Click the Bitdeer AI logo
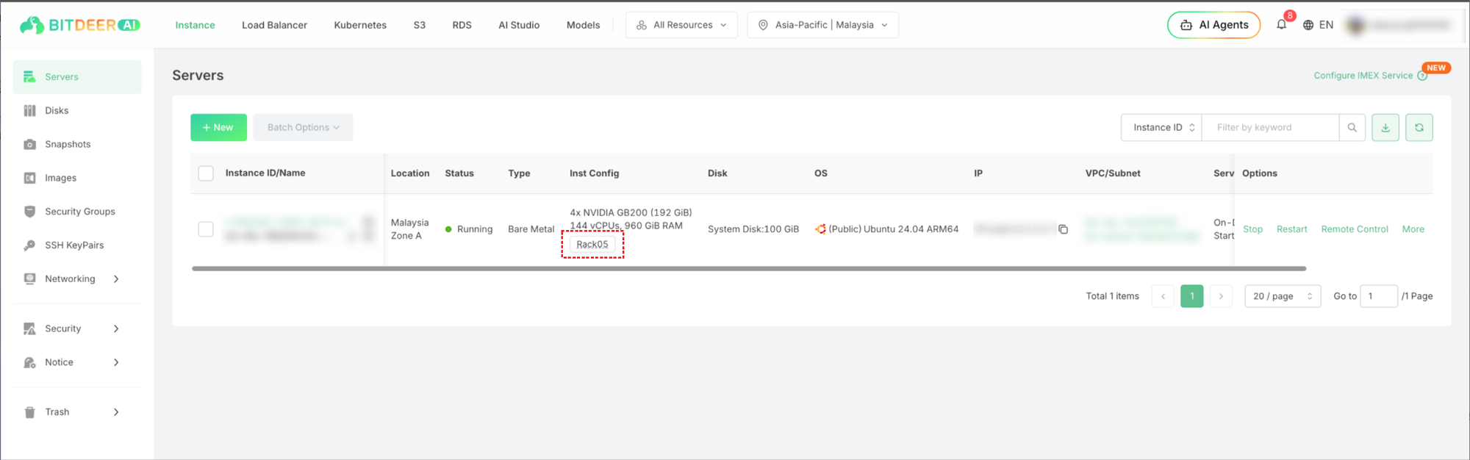 click(x=79, y=25)
